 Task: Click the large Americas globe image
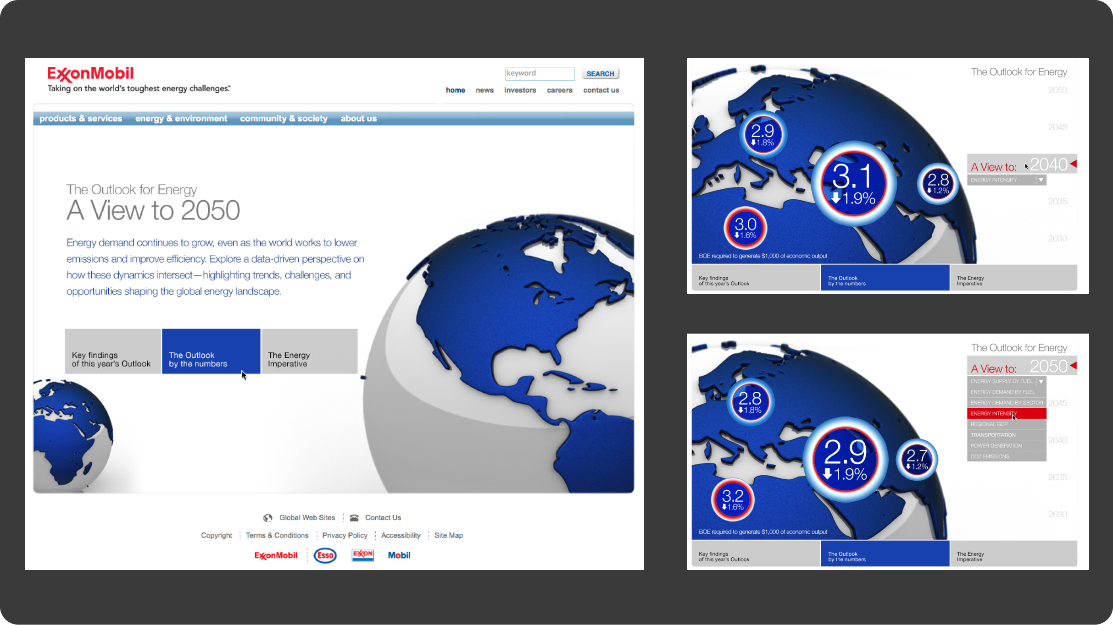click(x=499, y=353)
